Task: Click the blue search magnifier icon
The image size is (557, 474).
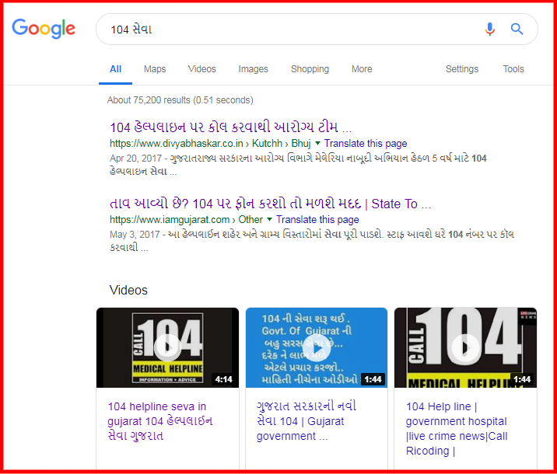Action: coord(517,29)
